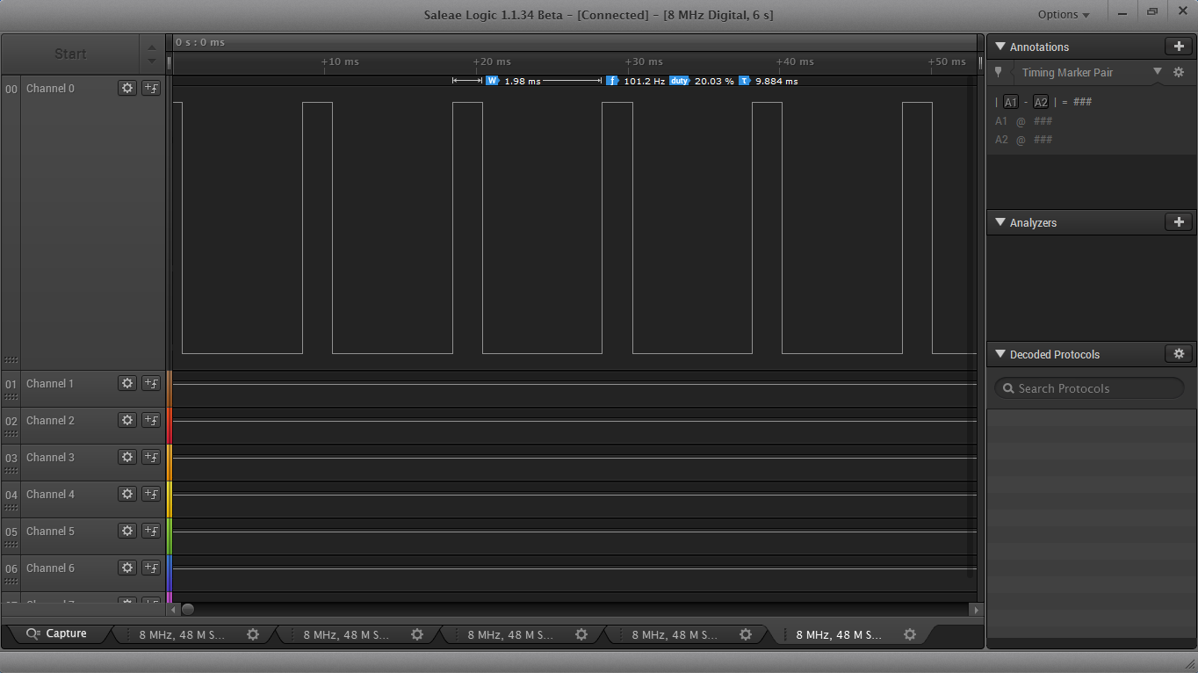Click inside Search Protocols field
Image resolution: width=1198 pixels, height=673 pixels.
coord(1089,388)
